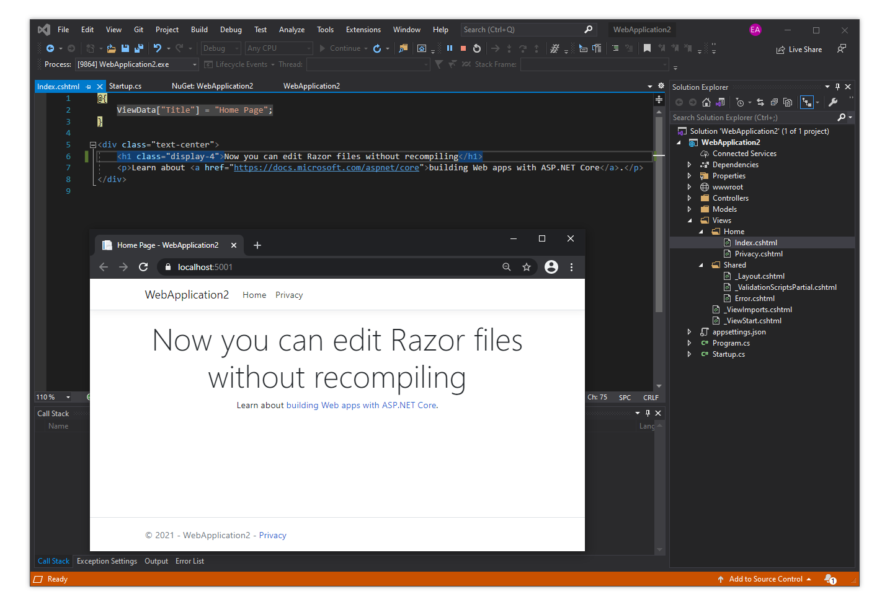Viewport: 895px width, 615px height.
Task: Click Solution Explorer Home icon
Action: 706,102
